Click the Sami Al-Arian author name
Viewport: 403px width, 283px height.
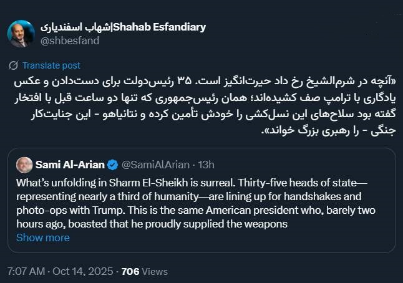[70, 165]
